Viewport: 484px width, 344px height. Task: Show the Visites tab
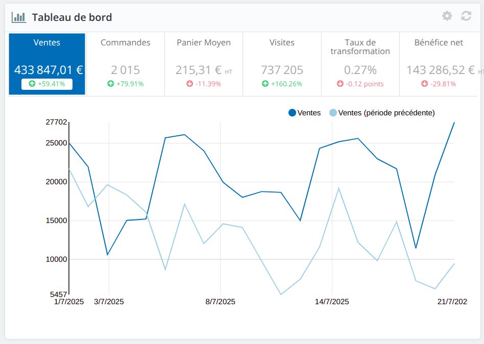click(x=282, y=64)
